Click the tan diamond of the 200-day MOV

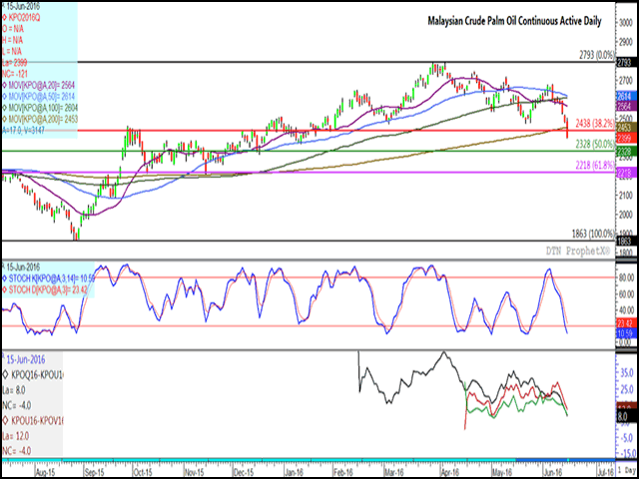(5, 119)
